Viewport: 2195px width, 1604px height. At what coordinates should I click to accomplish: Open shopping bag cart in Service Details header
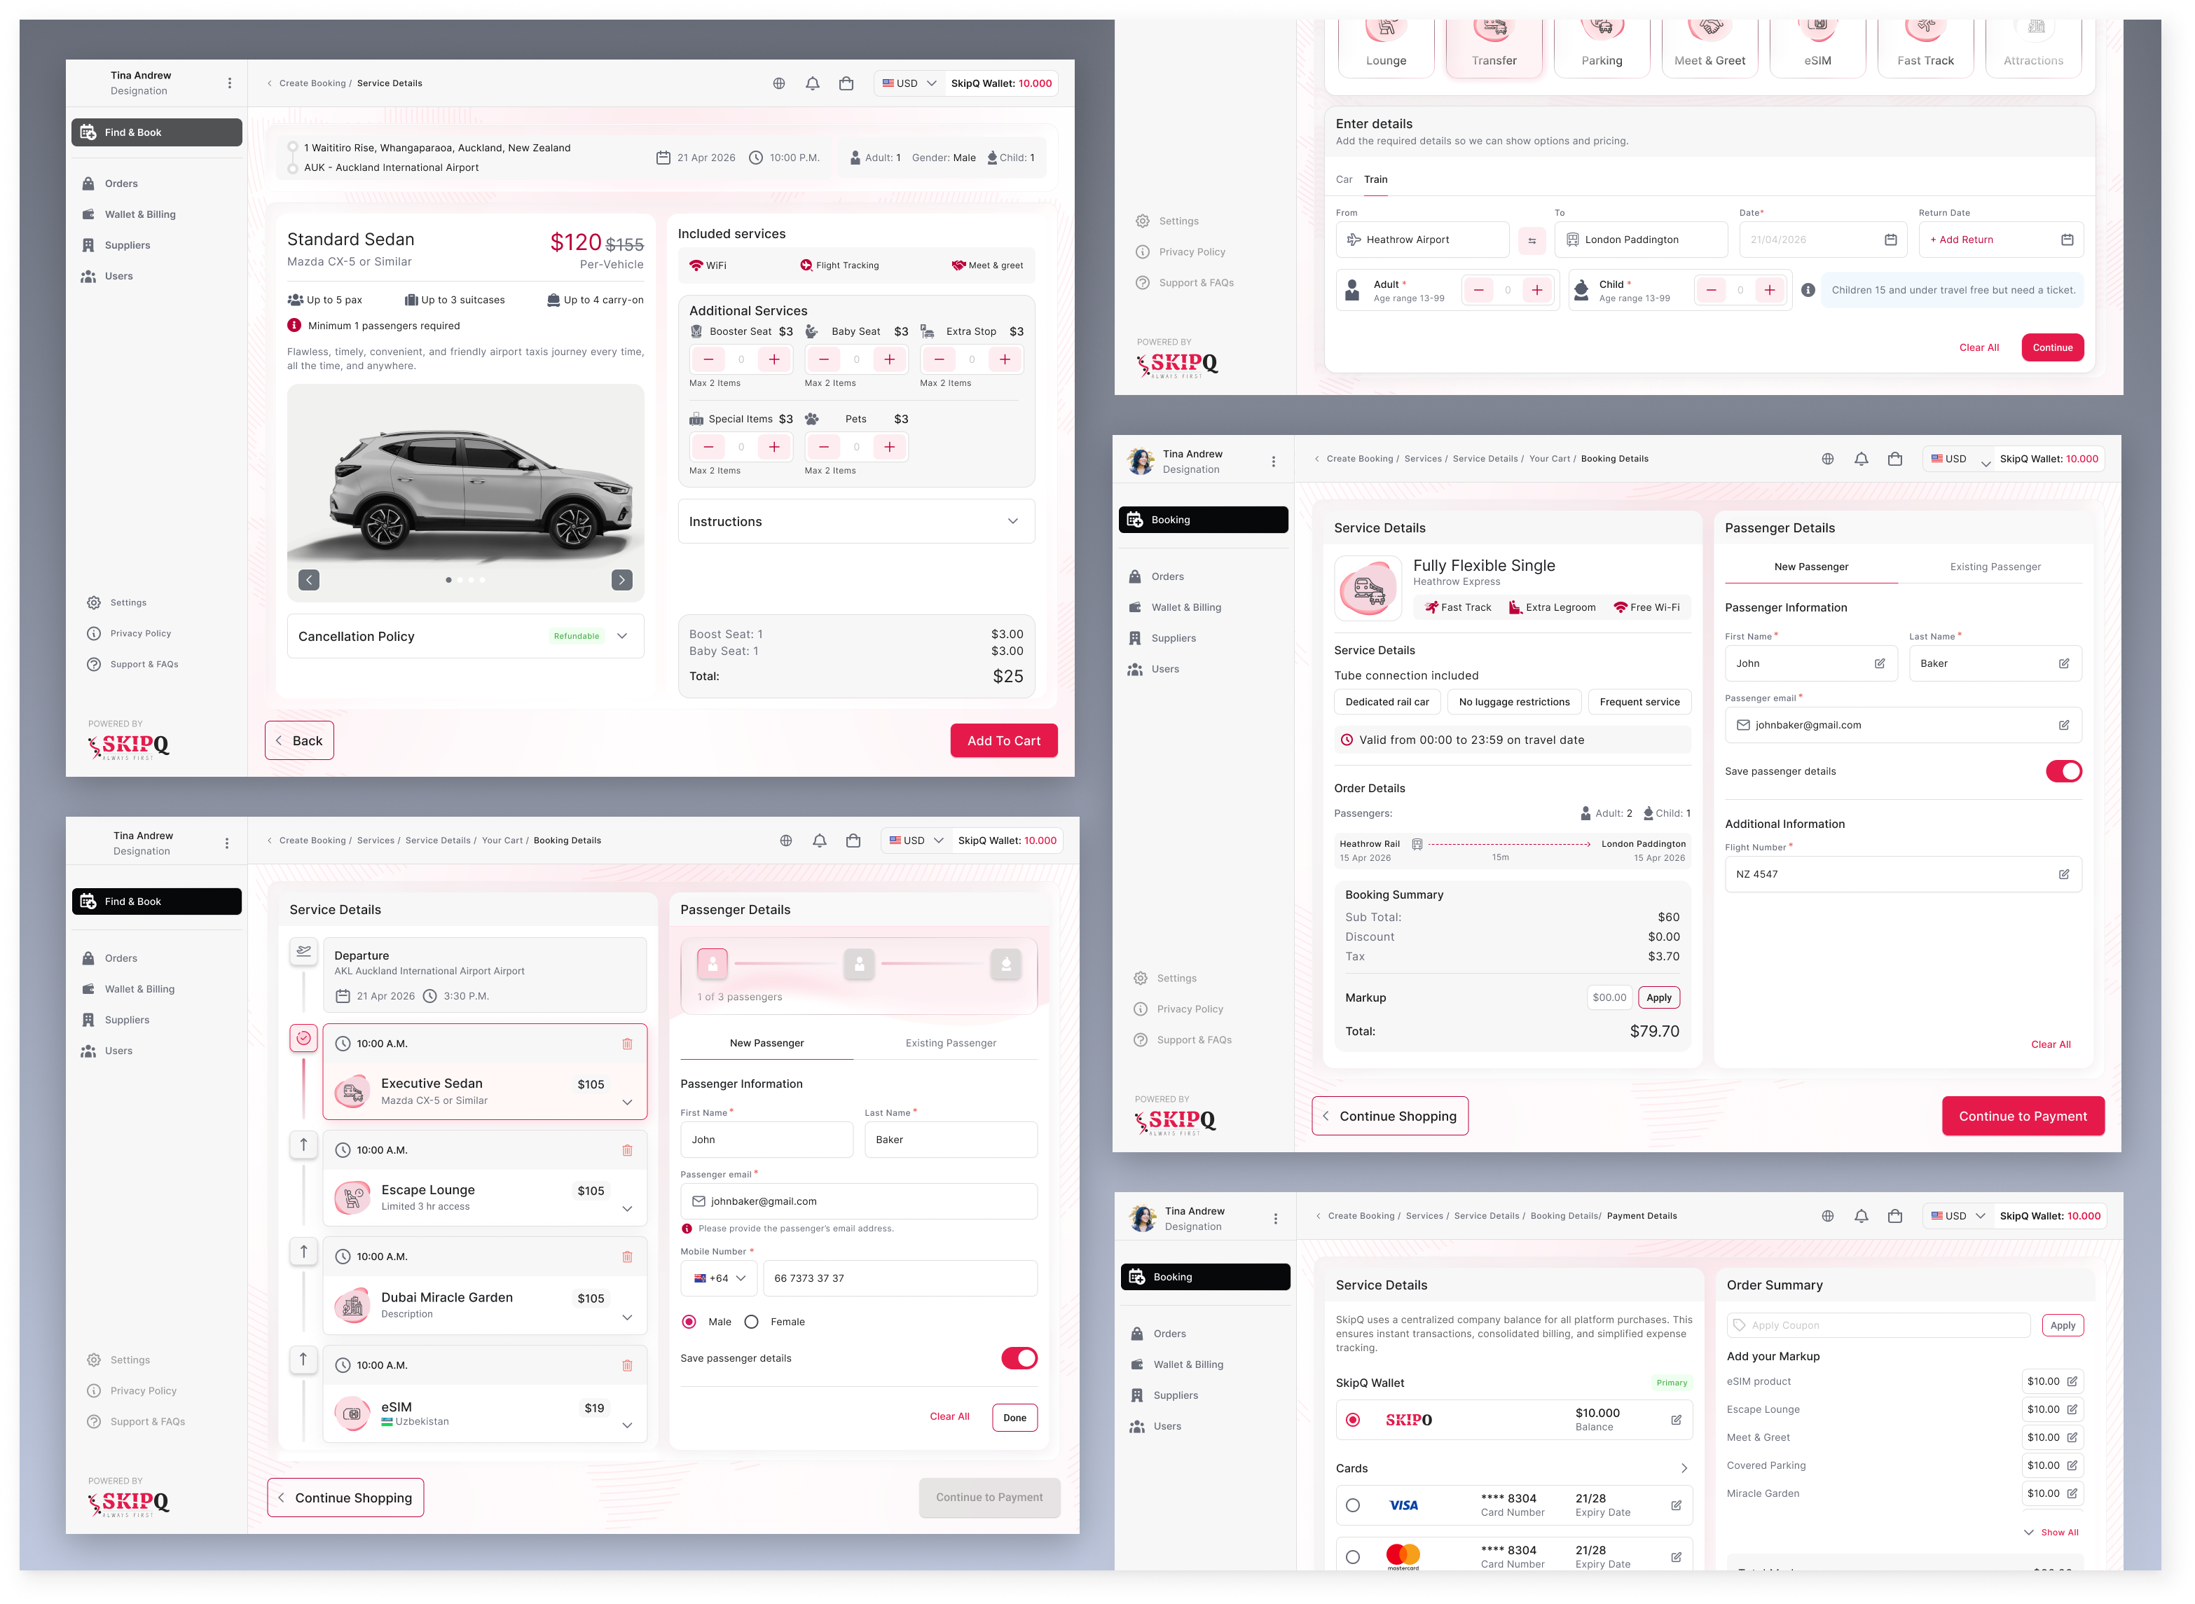pos(846,83)
